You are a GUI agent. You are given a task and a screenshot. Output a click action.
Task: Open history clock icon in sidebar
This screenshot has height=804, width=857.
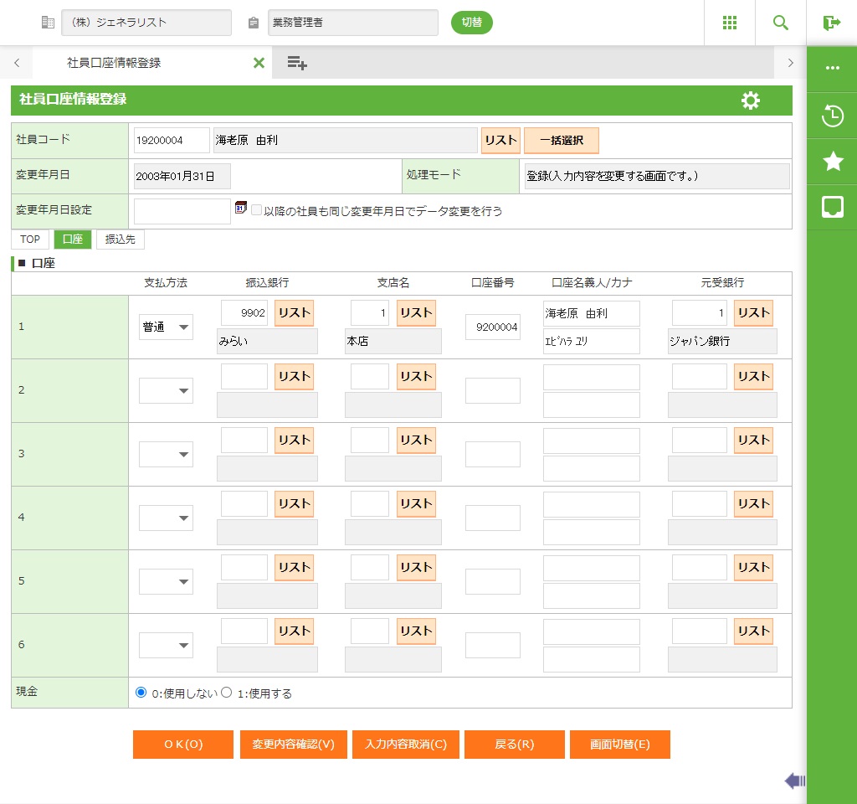click(832, 116)
